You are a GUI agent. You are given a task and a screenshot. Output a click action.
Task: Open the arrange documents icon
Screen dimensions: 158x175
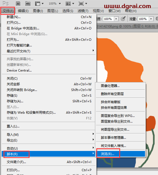point(68,4)
